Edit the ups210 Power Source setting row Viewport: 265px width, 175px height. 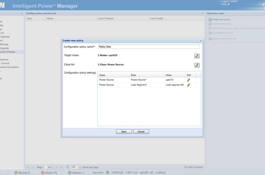pos(189,80)
